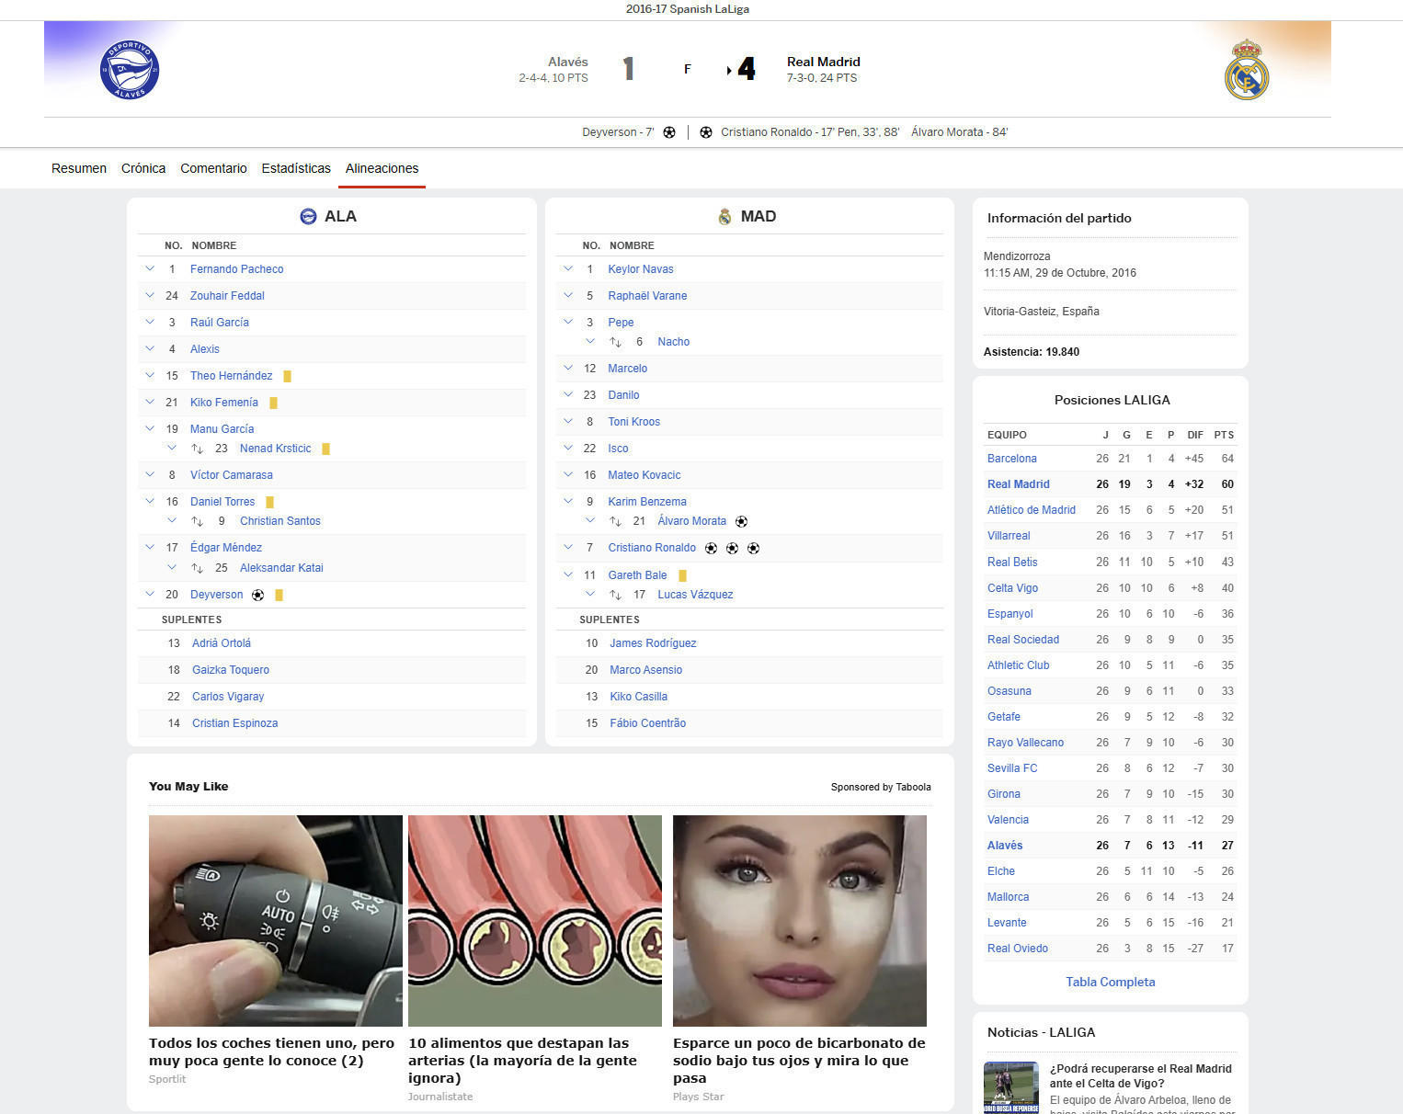This screenshot has width=1403, height=1114.
Task: Click the substitution arrows beside Nacho
Action: (615, 342)
